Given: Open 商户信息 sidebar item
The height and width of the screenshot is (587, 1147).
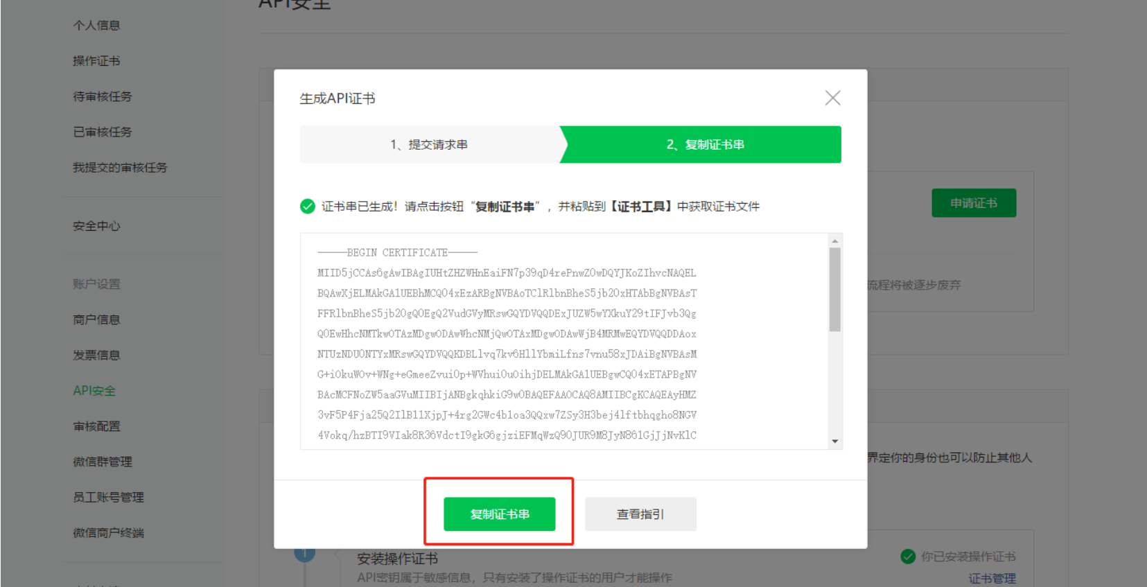Looking at the screenshot, I should tap(97, 319).
